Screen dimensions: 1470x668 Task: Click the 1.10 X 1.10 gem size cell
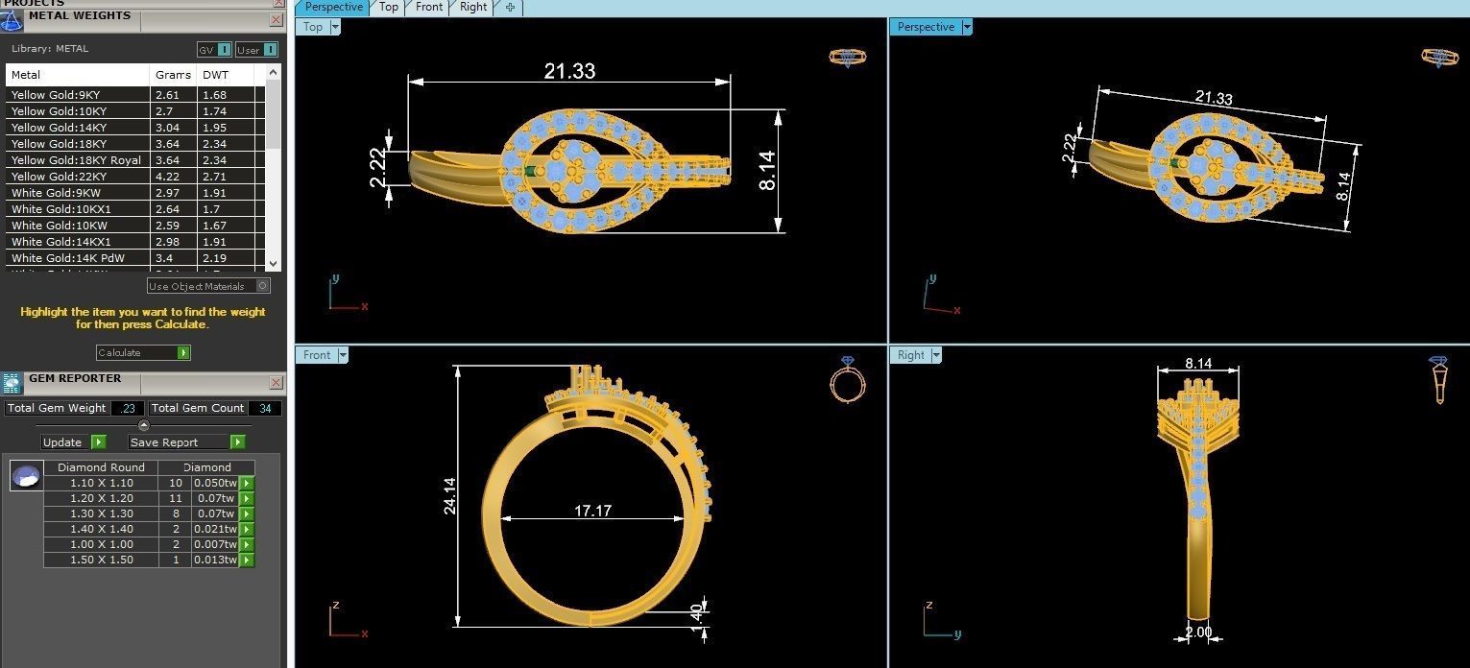[102, 483]
